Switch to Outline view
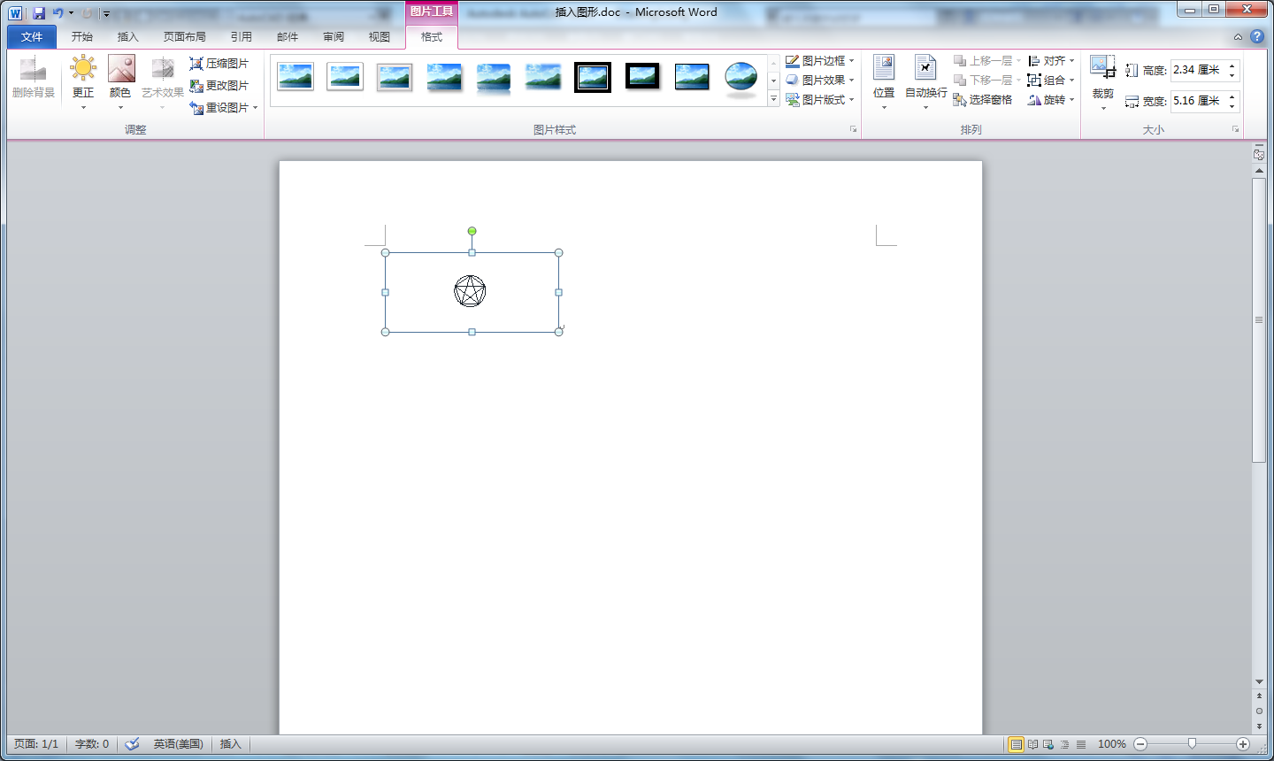 pos(1064,744)
